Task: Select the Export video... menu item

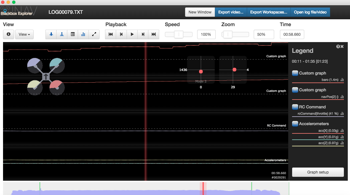Action: pos(231,12)
